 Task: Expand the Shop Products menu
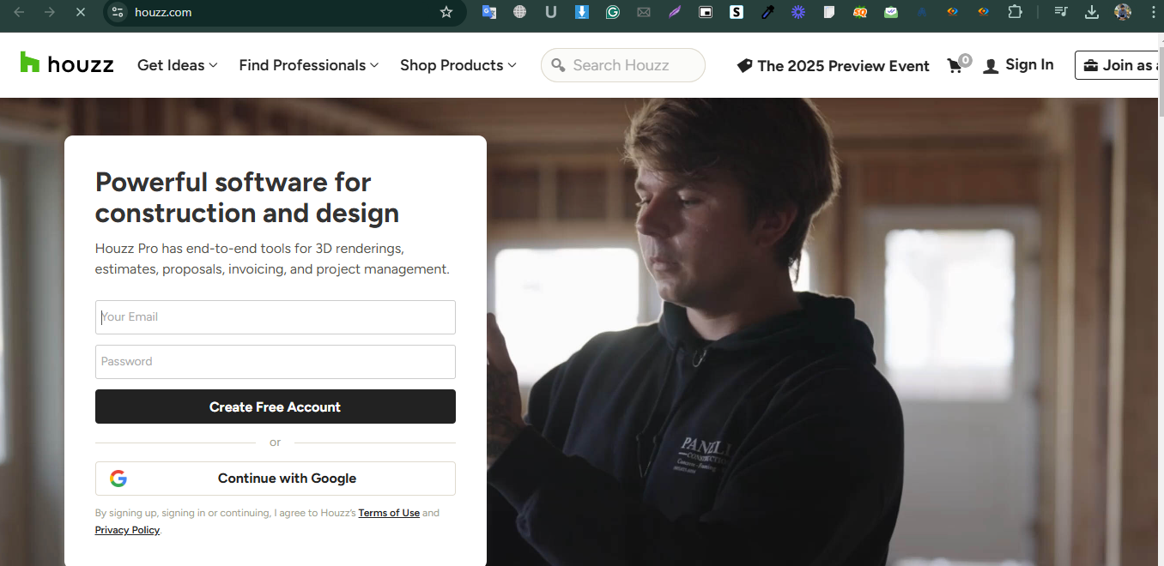pyautogui.click(x=458, y=65)
